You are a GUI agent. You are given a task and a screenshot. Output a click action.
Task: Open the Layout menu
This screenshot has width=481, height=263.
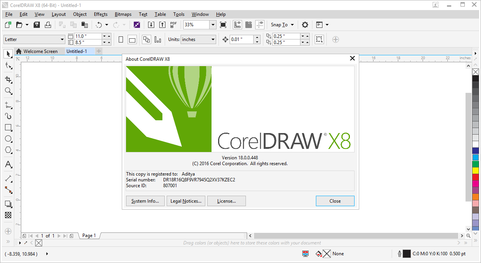pyautogui.click(x=59, y=14)
